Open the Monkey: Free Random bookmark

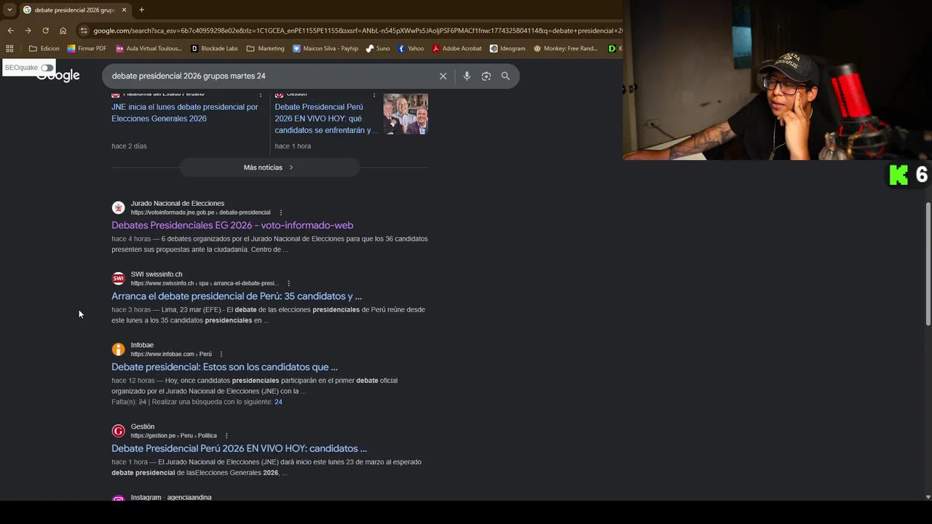click(566, 49)
